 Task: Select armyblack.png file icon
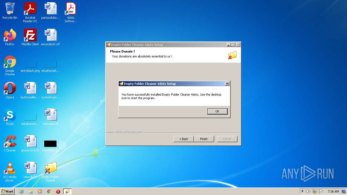(x=30, y=67)
